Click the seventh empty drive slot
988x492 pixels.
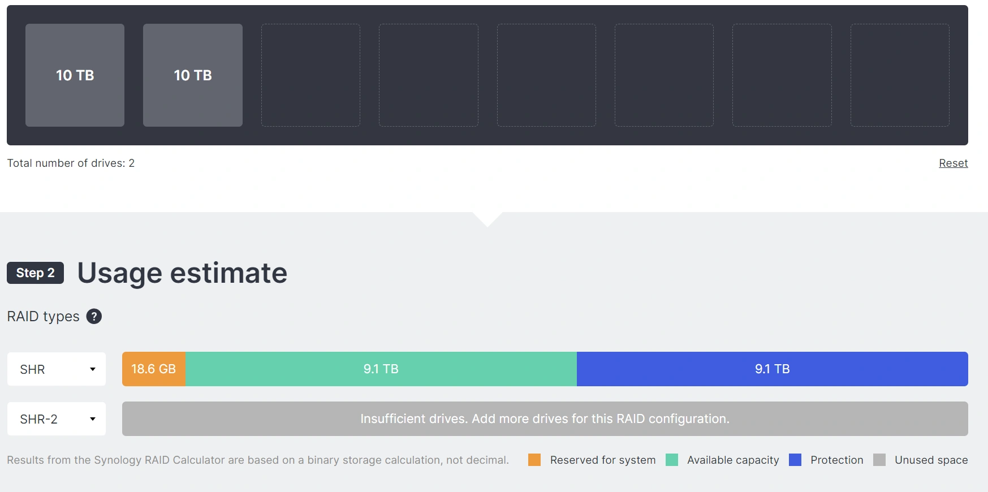pos(782,75)
